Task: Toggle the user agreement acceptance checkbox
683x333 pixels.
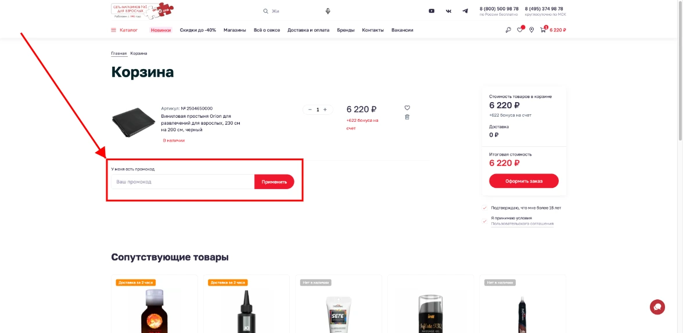Action: pos(485,220)
